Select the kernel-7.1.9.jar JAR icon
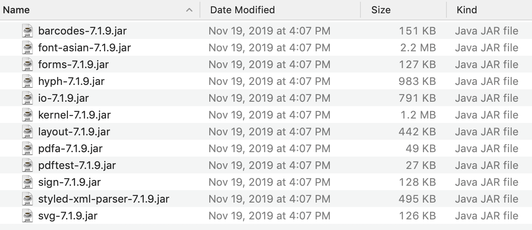 point(27,115)
